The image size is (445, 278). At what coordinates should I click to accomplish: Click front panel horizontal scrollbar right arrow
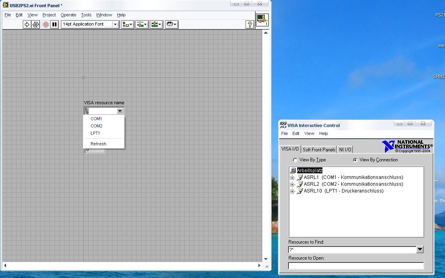(259, 265)
